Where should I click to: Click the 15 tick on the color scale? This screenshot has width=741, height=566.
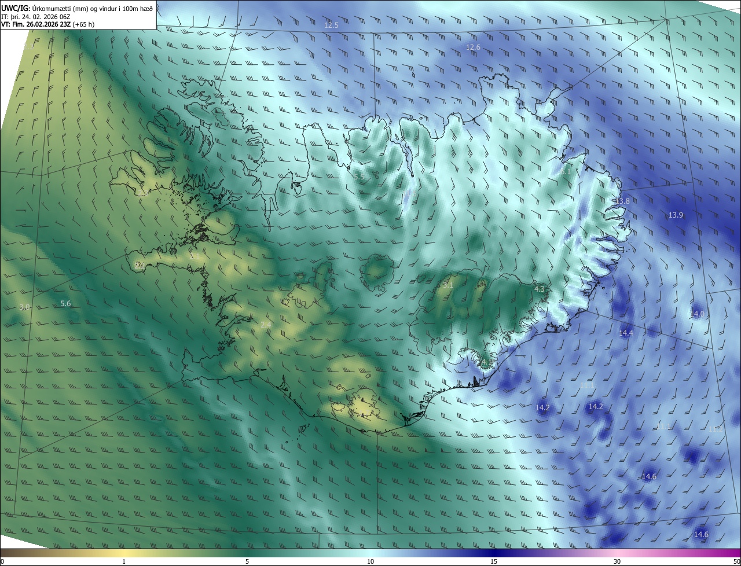pos(494,561)
